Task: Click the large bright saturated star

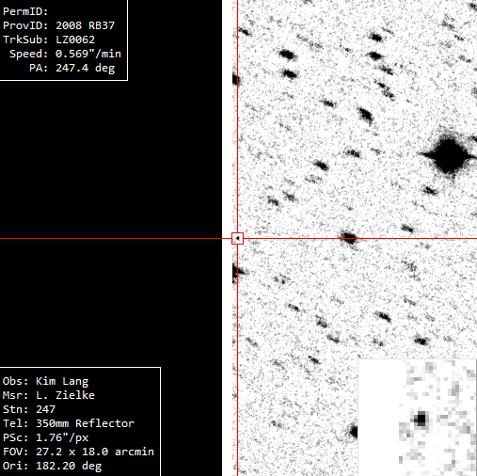Action: [x=449, y=155]
